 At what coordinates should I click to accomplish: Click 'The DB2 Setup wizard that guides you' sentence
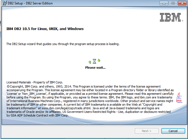63,44
